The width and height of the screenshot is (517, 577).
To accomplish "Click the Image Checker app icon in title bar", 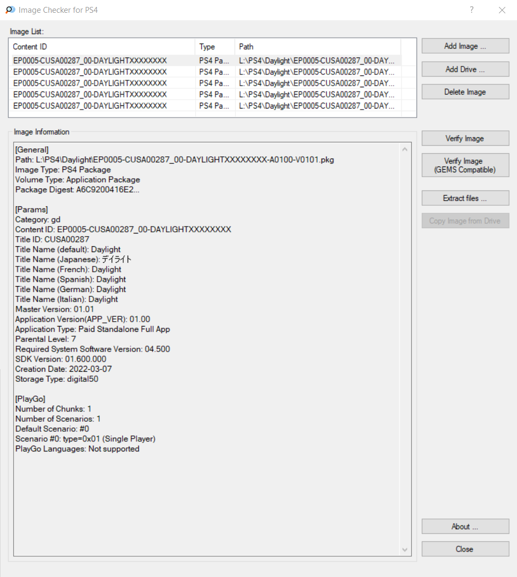I will point(10,10).
